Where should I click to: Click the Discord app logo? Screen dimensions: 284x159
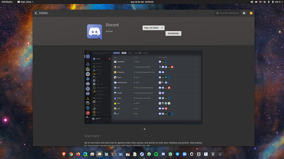tap(94, 32)
